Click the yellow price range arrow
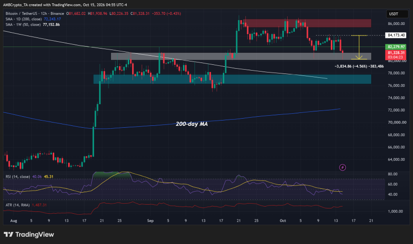Screen dimensions: 413x244 [x=359, y=47]
